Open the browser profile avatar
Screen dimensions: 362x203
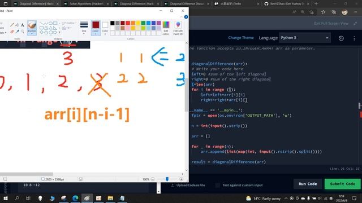point(344,12)
